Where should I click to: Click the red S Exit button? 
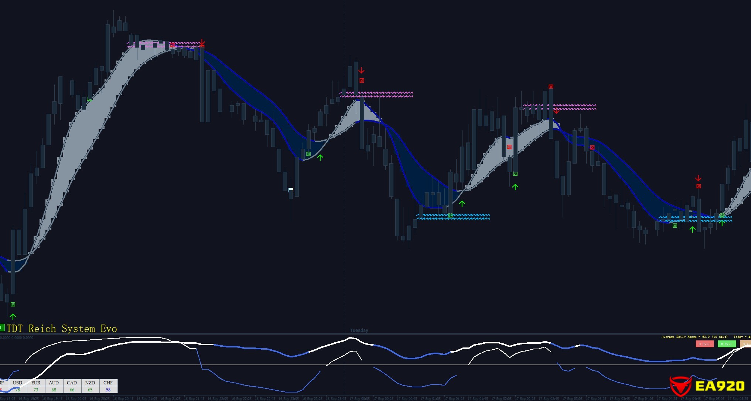coord(704,344)
